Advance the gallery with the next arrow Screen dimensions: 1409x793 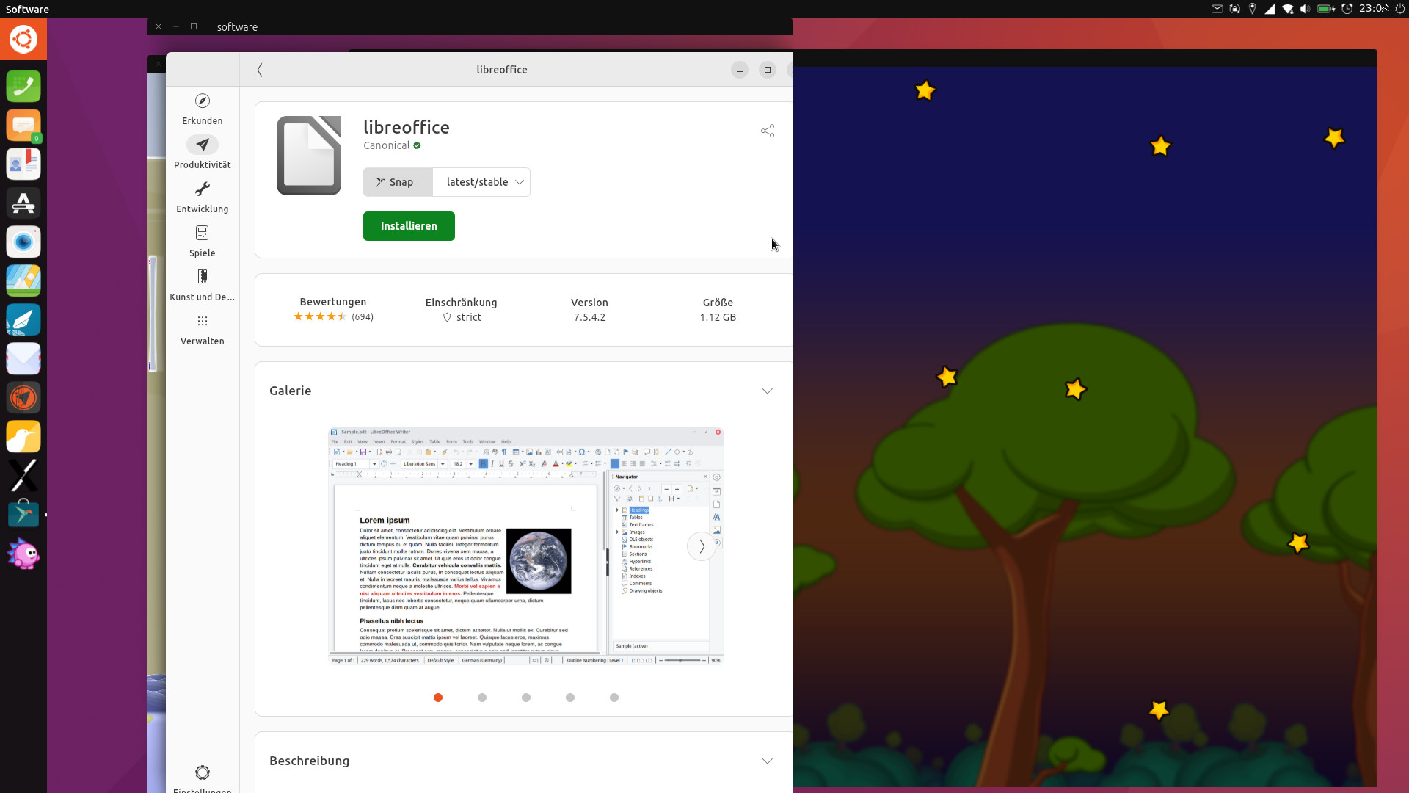coord(702,546)
